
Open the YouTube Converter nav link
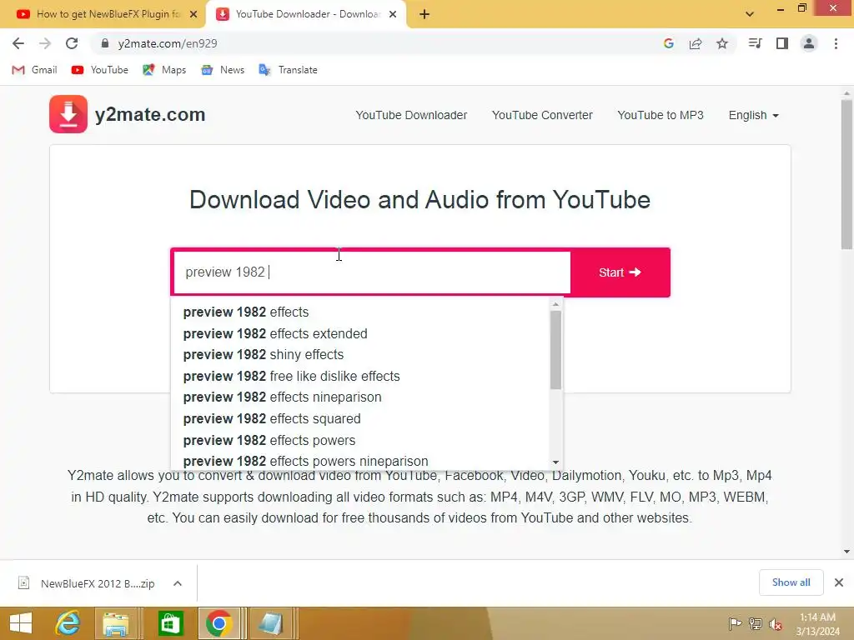[542, 115]
